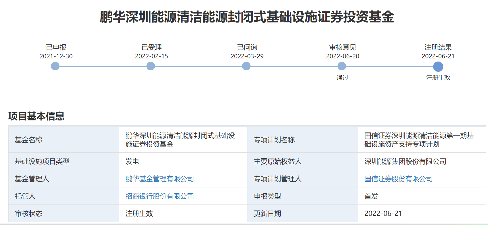Click the 首发 application type cell
The width and height of the screenshot is (488, 225).
[371, 196]
